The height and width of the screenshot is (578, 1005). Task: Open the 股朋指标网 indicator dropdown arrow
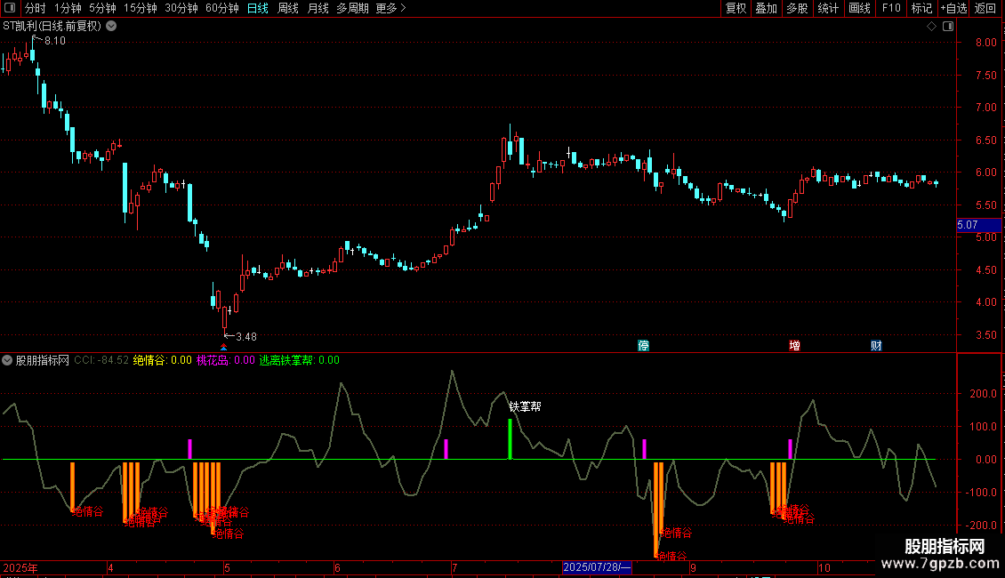7,360
